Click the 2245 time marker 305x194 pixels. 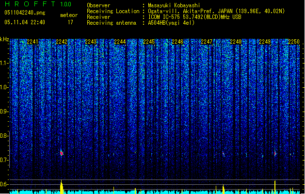click(148, 42)
